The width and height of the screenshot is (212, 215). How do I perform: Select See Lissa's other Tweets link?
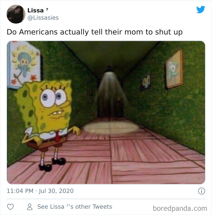[75, 207]
